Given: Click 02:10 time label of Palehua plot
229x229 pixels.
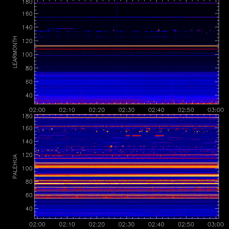Looking at the screenshot, I should tap(67, 224).
